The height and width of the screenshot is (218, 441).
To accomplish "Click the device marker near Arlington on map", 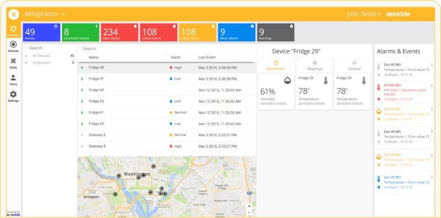I will (115, 194).
